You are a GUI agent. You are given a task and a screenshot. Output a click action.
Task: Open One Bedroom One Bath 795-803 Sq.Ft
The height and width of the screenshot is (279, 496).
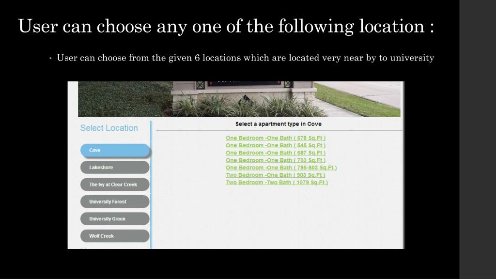281,168
